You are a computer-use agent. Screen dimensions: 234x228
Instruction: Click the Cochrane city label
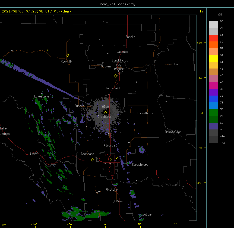[x=87, y=154]
